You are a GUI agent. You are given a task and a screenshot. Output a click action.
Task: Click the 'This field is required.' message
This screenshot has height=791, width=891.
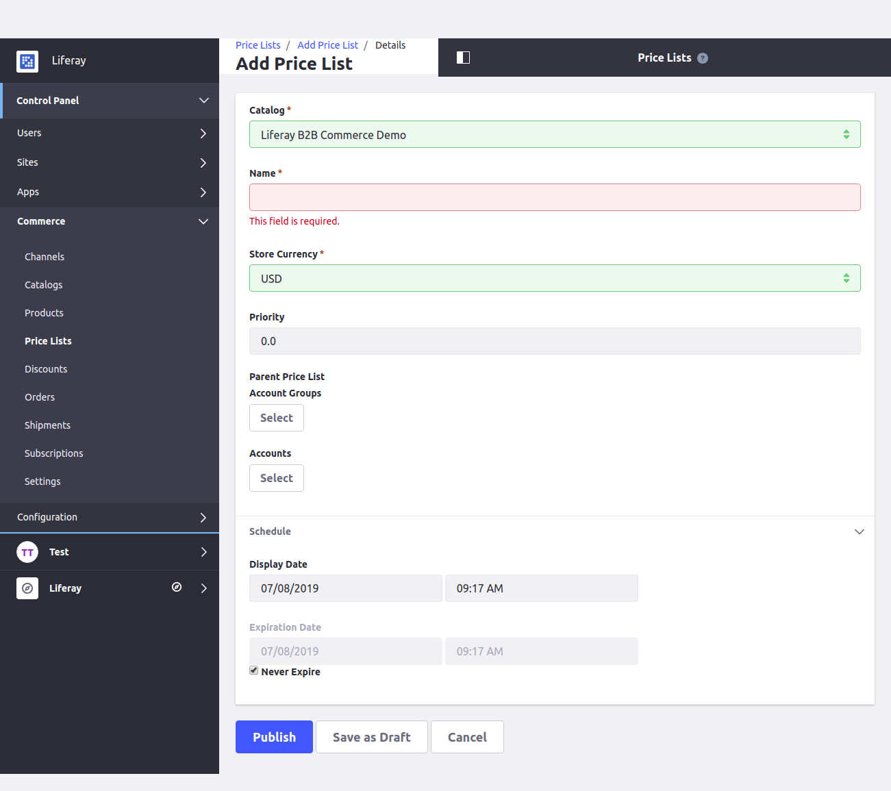pos(294,221)
